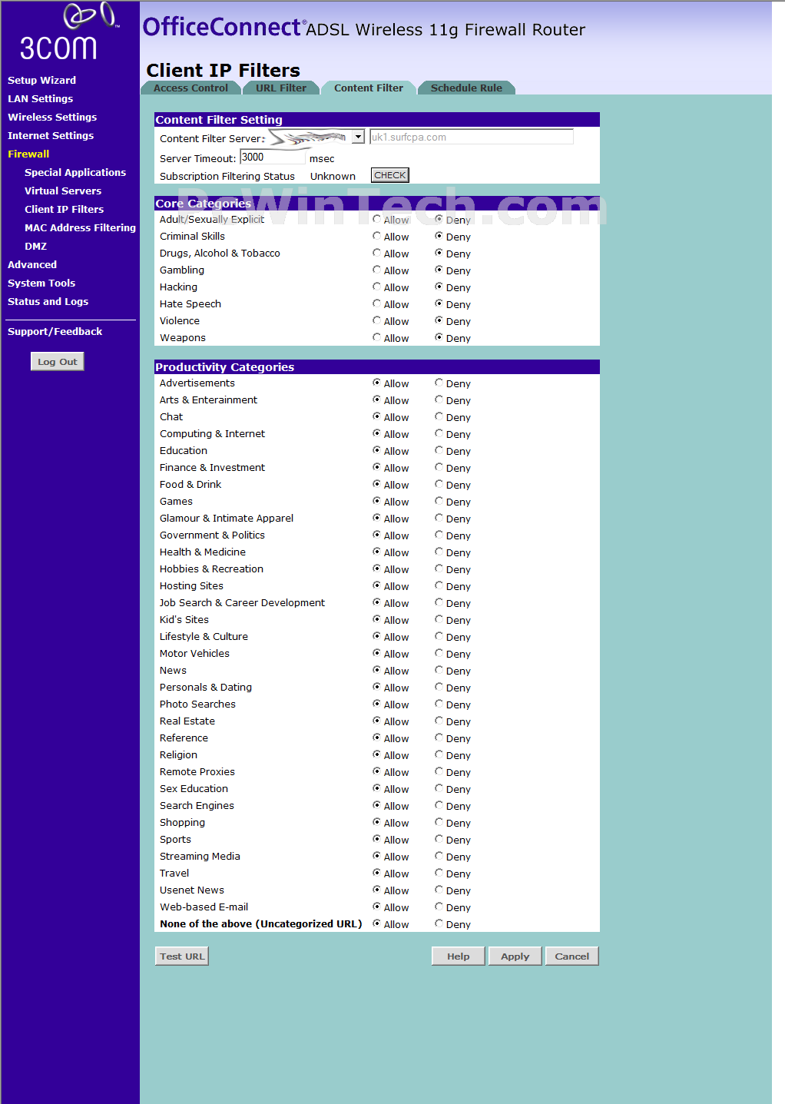This screenshot has height=1104, width=785.
Task: Select Allow for Computing & Internet
Action: point(376,433)
